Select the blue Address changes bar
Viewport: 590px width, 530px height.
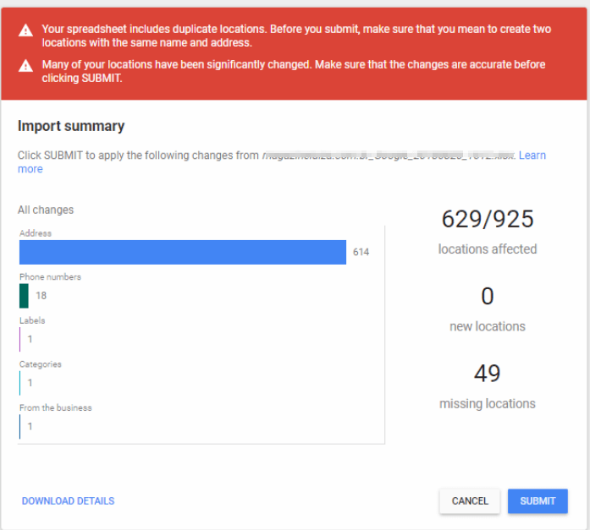click(183, 252)
